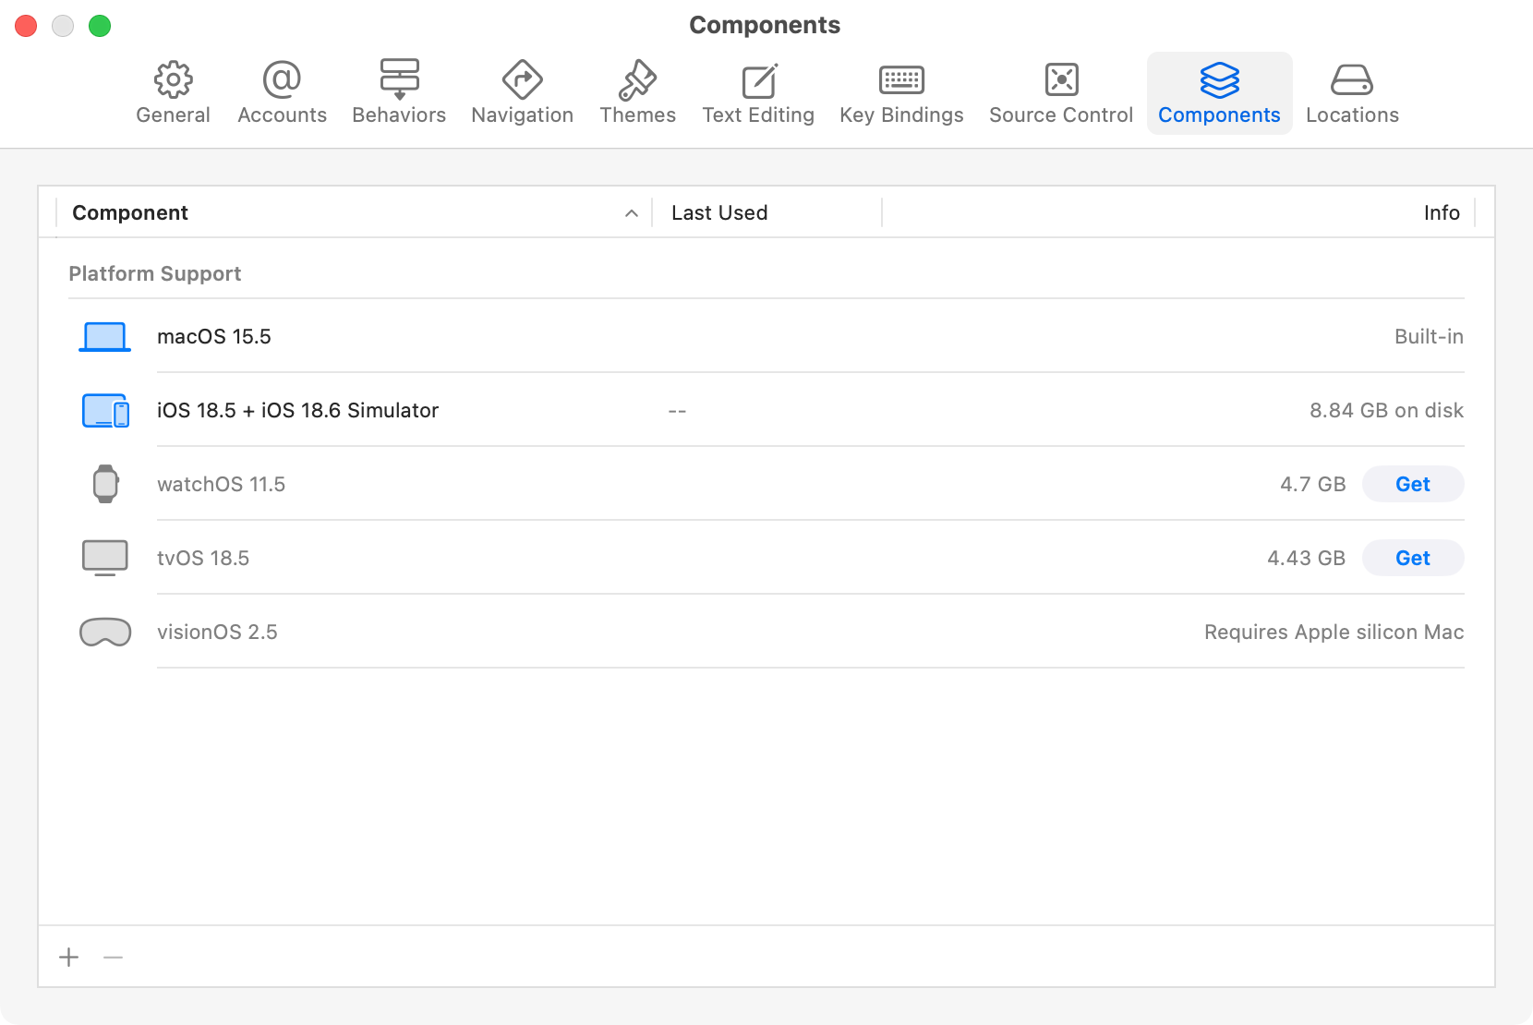1533x1025 pixels.
Task: Get the tvOS 18.5 platform
Action: click(x=1413, y=558)
